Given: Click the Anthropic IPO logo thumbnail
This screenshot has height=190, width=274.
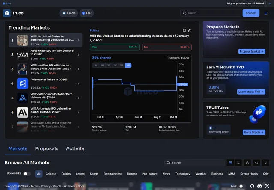Looking at the screenshot, I should point(23,113).
